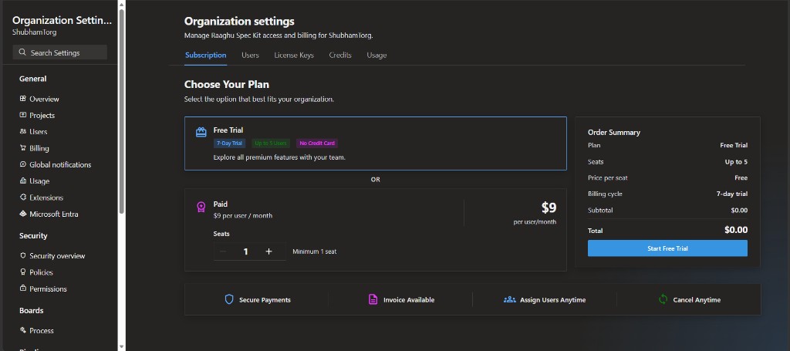Click the Extensions icon in sidebar
This screenshot has height=351, width=790.
(x=22, y=197)
